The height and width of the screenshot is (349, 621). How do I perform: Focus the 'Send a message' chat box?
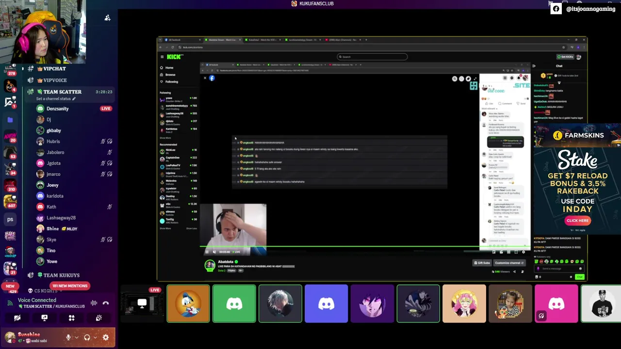point(558,269)
